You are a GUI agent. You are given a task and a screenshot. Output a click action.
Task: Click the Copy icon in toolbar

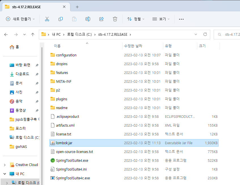[61, 19]
